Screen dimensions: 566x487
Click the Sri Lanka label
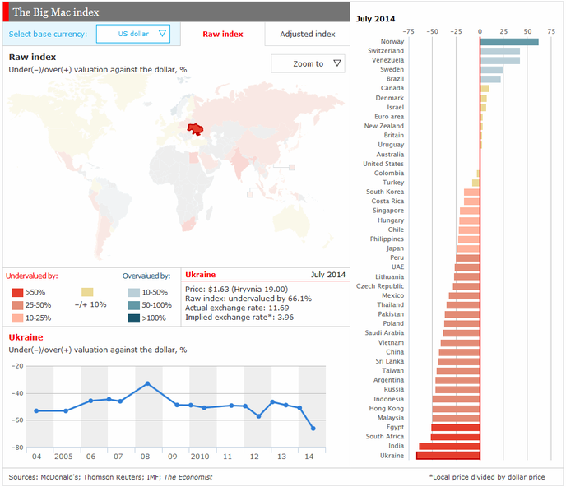coord(389,361)
